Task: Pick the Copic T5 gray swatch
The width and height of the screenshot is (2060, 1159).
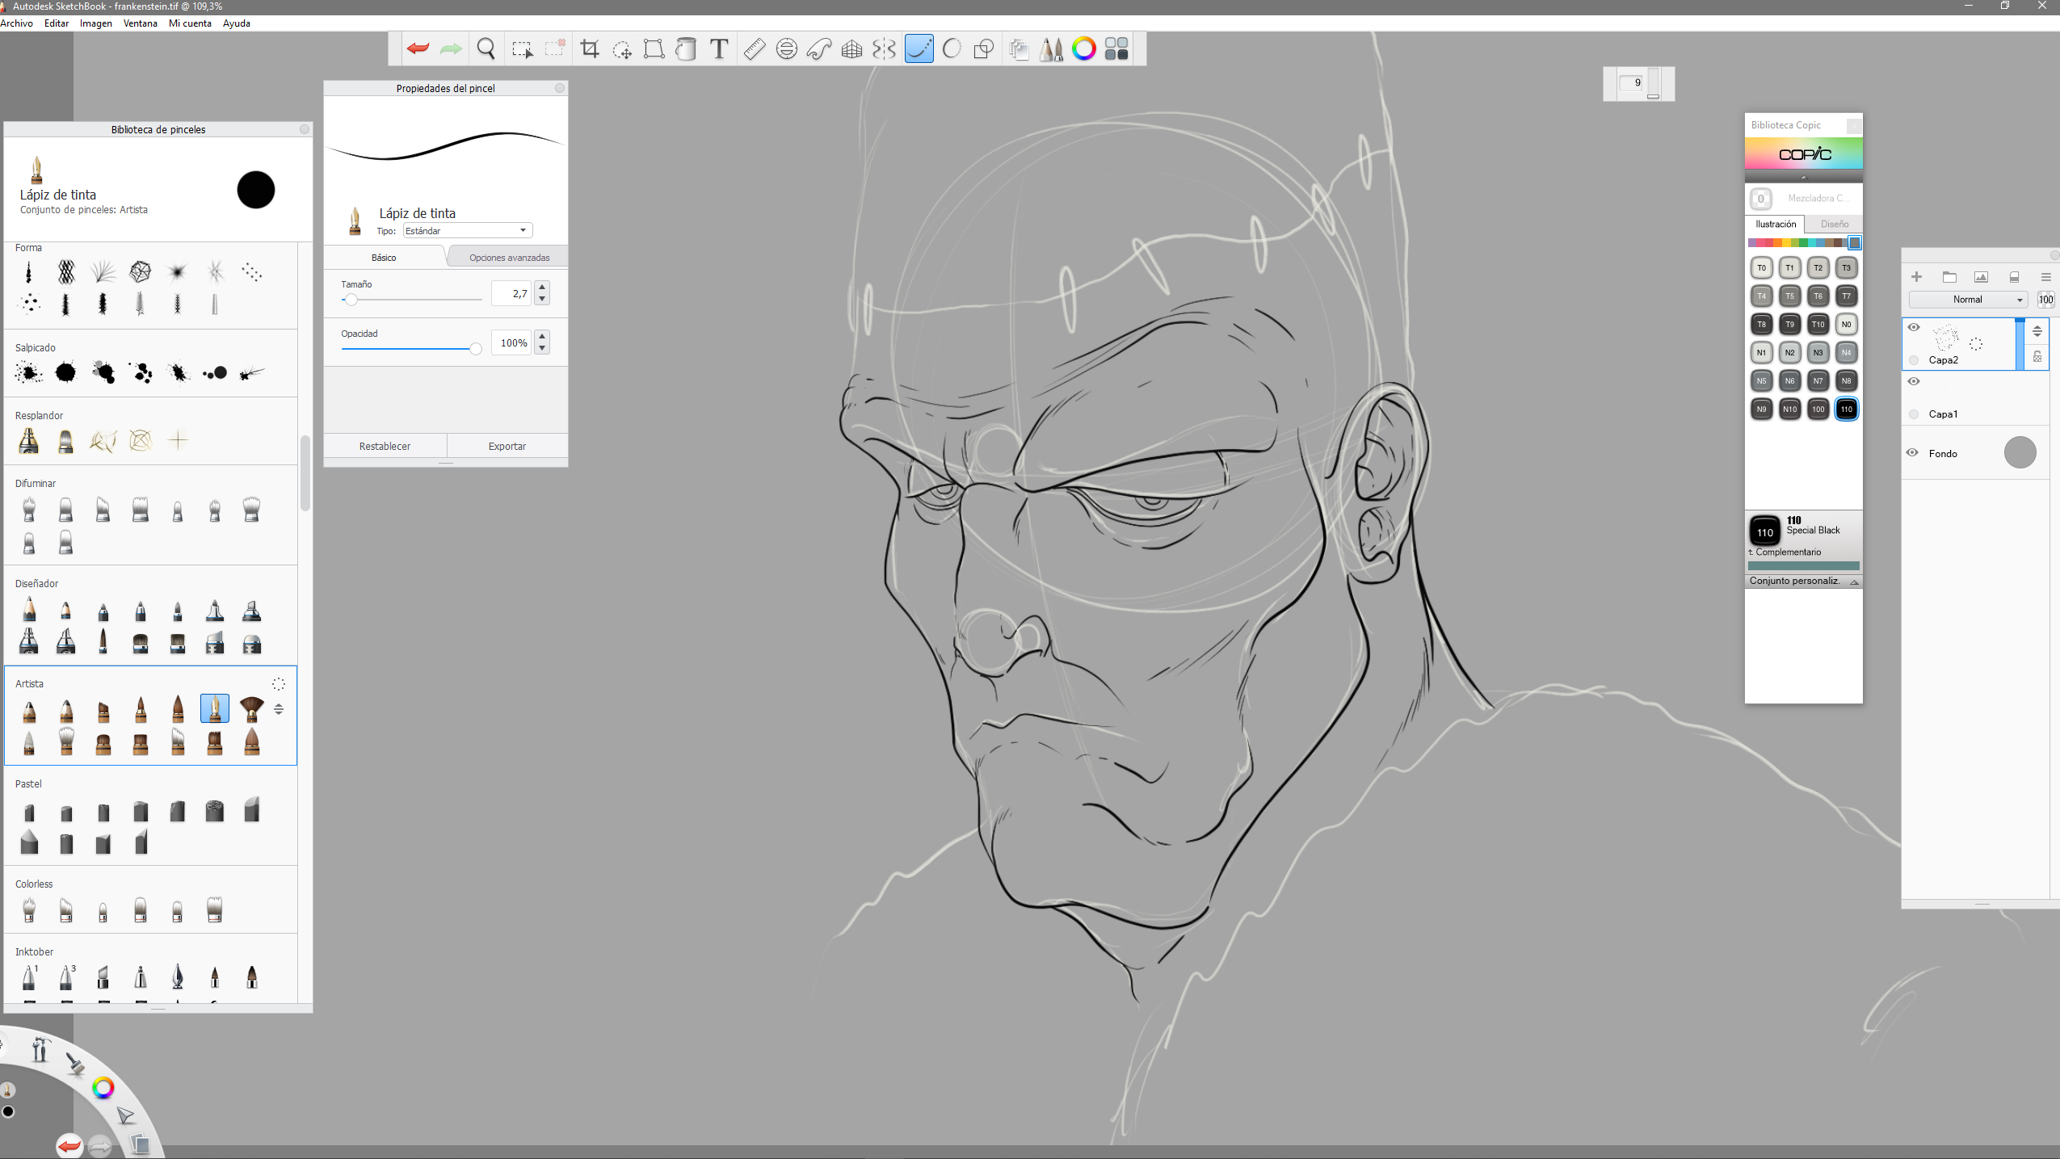Action: [x=1789, y=296]
